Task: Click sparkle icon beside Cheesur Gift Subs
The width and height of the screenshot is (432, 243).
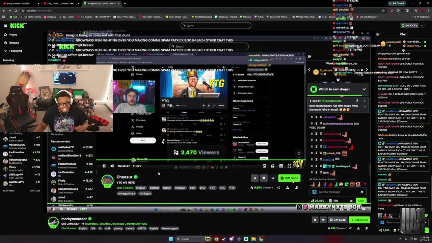Action: [x=273, y=178]
